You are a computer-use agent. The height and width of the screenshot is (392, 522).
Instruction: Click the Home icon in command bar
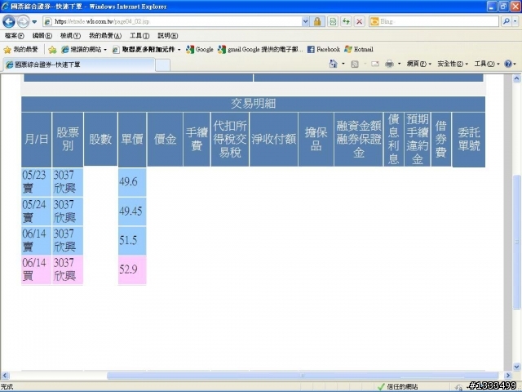click(334, 64)
